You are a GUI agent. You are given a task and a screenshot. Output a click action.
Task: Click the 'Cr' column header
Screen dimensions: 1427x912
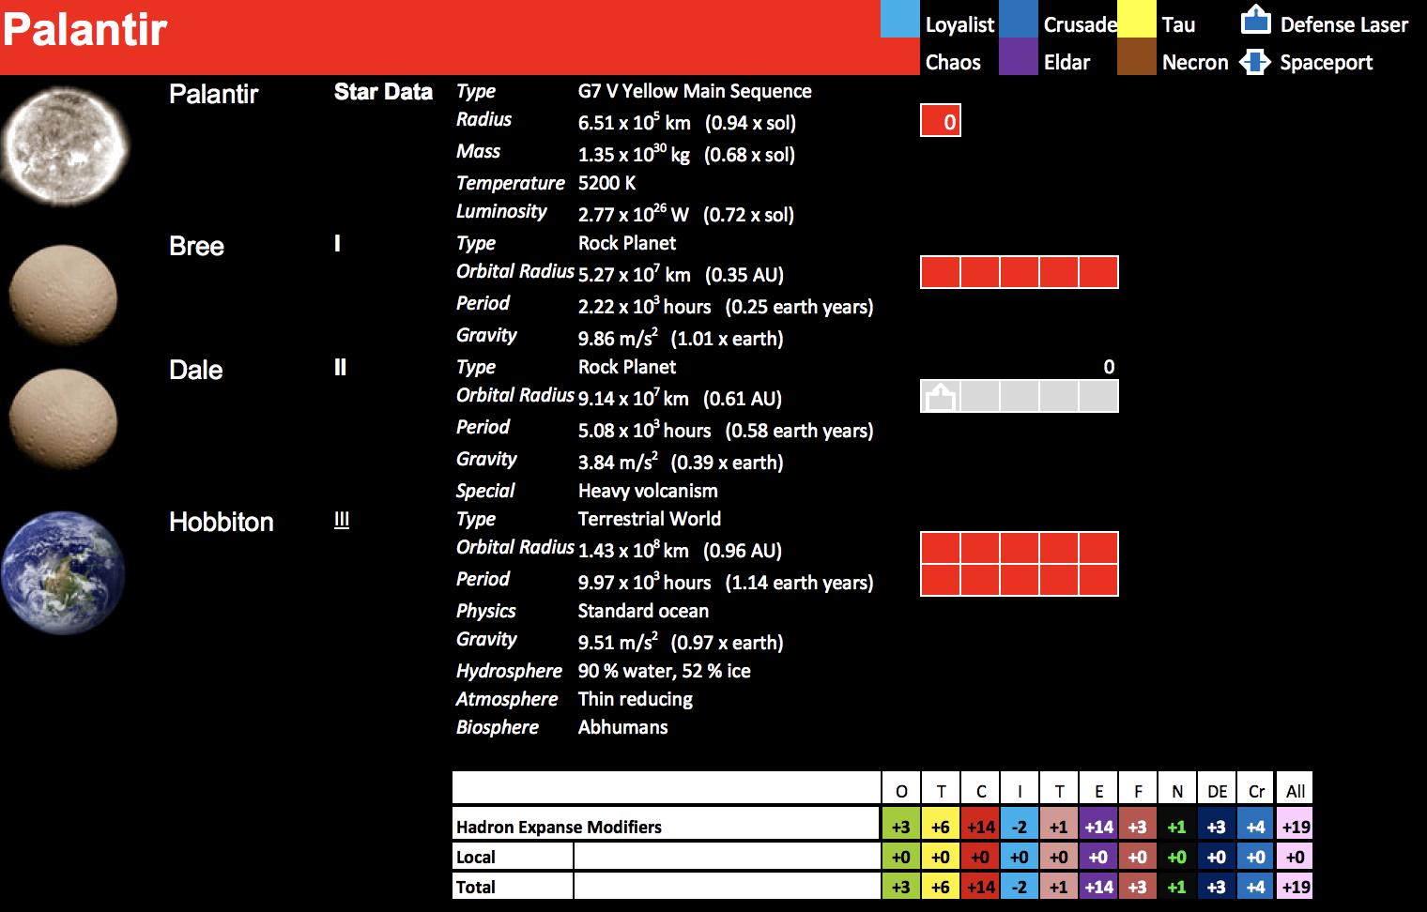point(1256,791)
